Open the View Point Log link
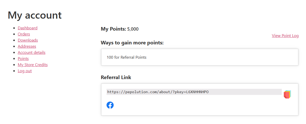 [x=285, y=36]
